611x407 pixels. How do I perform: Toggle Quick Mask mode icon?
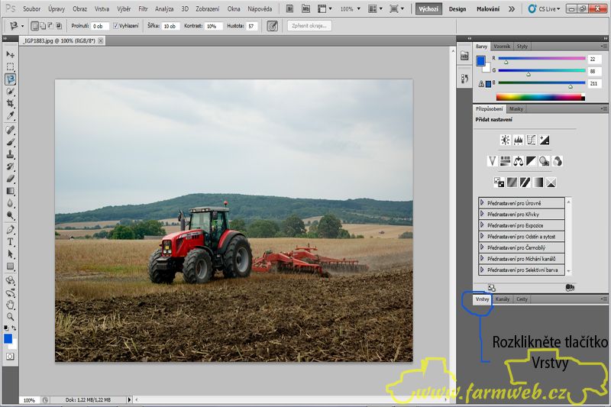(11, 356)
